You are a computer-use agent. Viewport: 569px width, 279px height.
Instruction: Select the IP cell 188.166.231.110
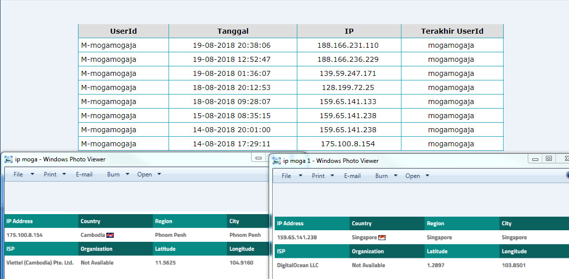(x=348, y=45)
